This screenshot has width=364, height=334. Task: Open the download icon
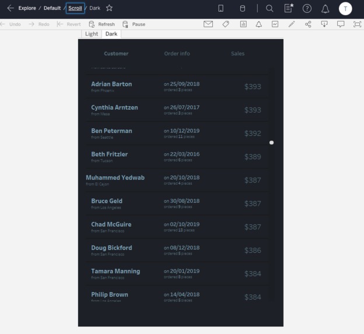(x=324, y=24)
